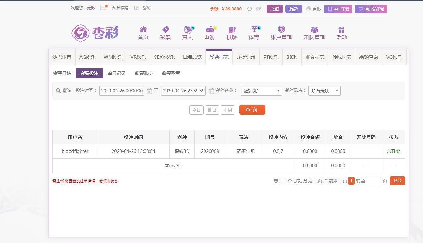
Task: Open the 彩票盈亏 sub-tab
Action: pyautogui.click(x=171, y=73)
